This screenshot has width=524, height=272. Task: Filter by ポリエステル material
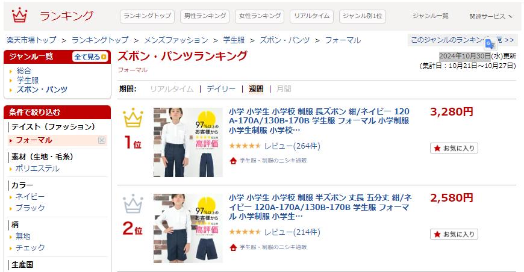pos(37,168)
